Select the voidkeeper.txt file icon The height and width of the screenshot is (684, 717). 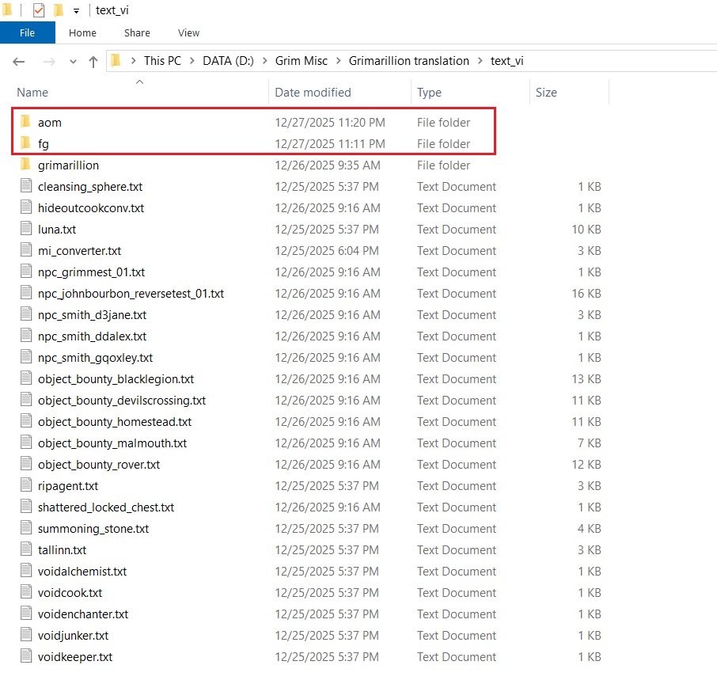point(25,657)
